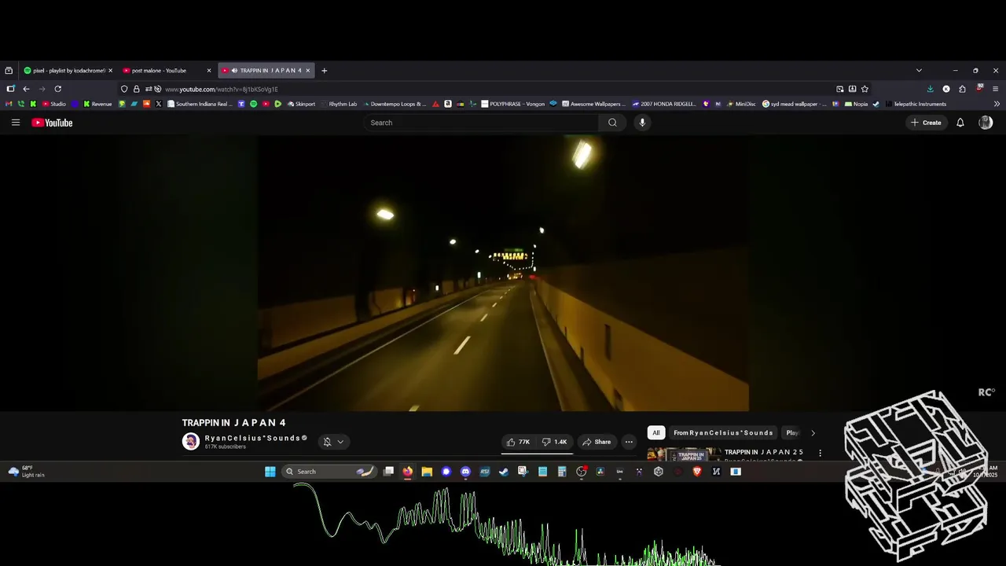Viewport: 1006px width, 566px height.
Task: Switch to post malone YouTube tab
Action: 167,71
